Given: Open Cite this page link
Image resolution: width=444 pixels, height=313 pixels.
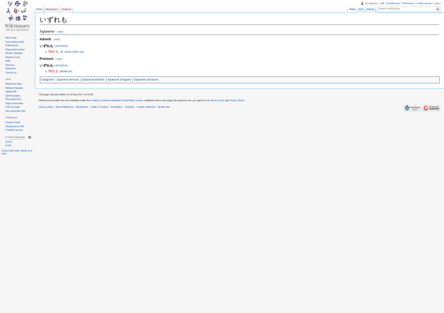Looking at the screenshot, I should coord(13,107).
